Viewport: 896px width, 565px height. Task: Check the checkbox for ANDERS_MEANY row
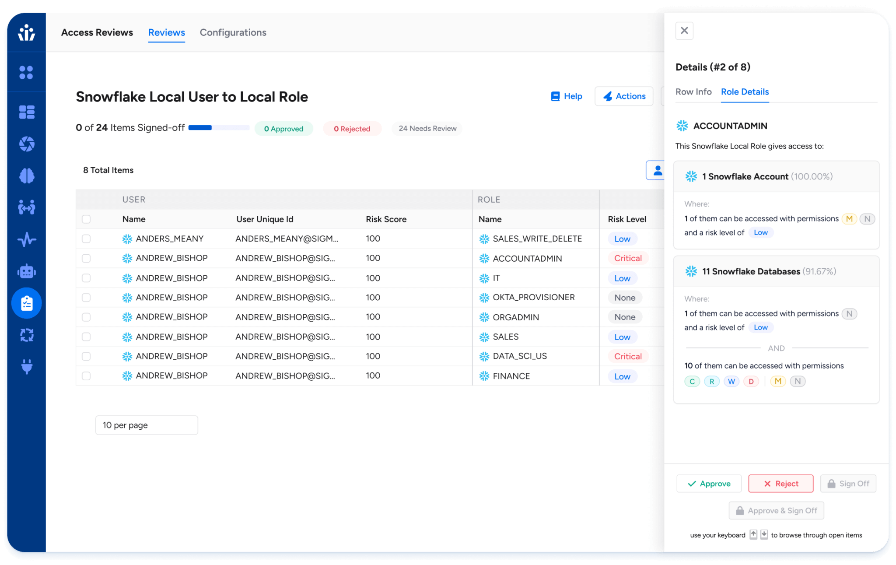pos(86,239)
